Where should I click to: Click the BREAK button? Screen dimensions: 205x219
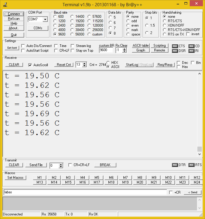coord(105,165)
